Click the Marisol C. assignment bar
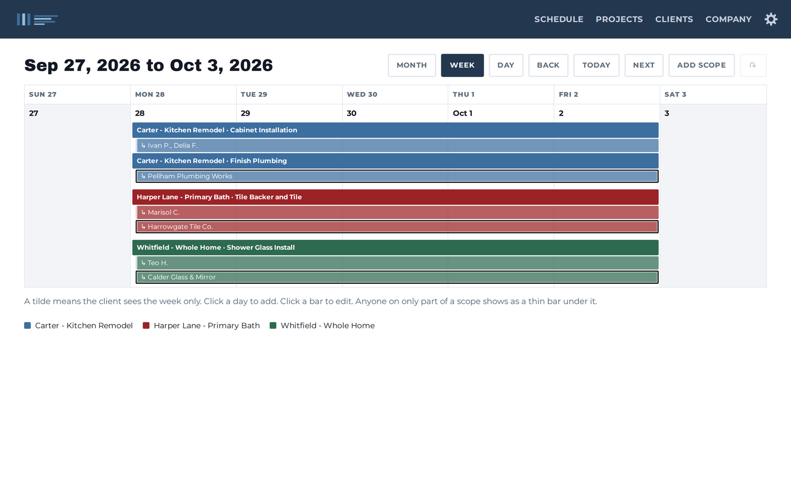 397,212
